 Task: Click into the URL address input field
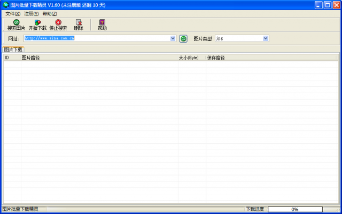pos(97,38)
